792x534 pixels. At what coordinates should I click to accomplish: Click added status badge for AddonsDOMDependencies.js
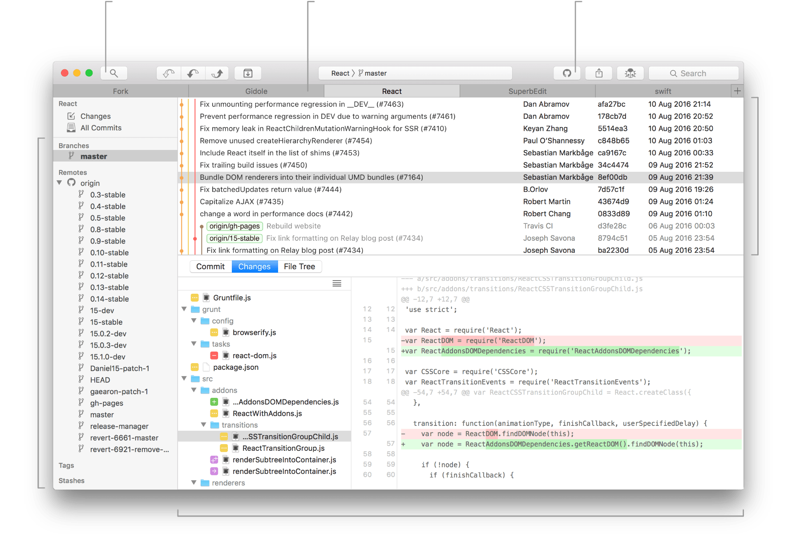214,402
